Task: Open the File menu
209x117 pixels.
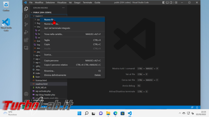Action: pyautogui.click(x=31, y=3)
